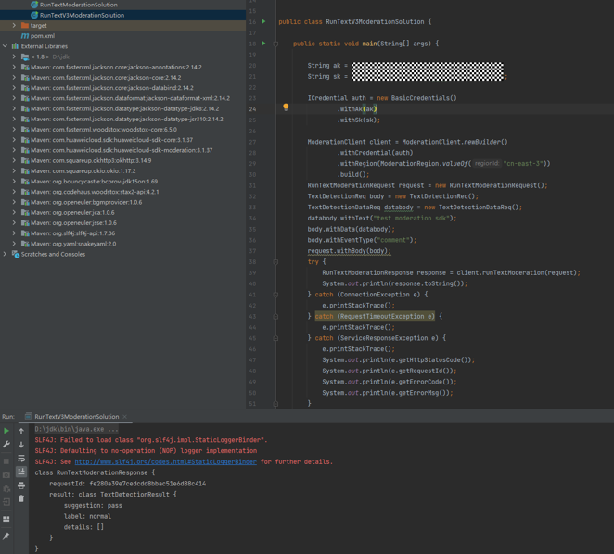The height and width of the screenshot is (554, 614).
Task: Click the External Libraries bar-chart icon
Action: tap(16, 46)
